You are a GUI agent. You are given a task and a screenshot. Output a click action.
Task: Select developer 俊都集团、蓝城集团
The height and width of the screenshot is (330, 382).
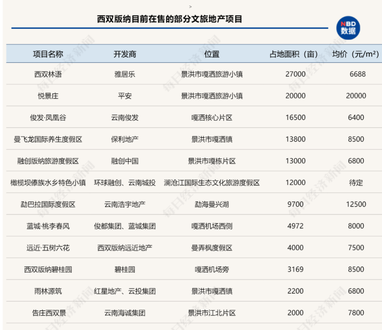[125, 226]
